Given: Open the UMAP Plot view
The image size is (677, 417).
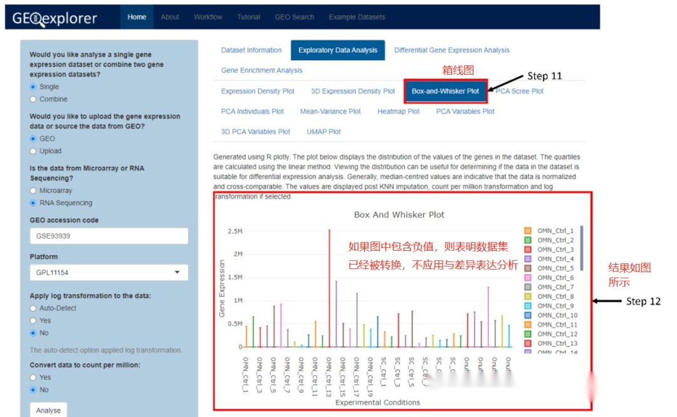Looking at the screenshot, I should click(x=323, y=132).
